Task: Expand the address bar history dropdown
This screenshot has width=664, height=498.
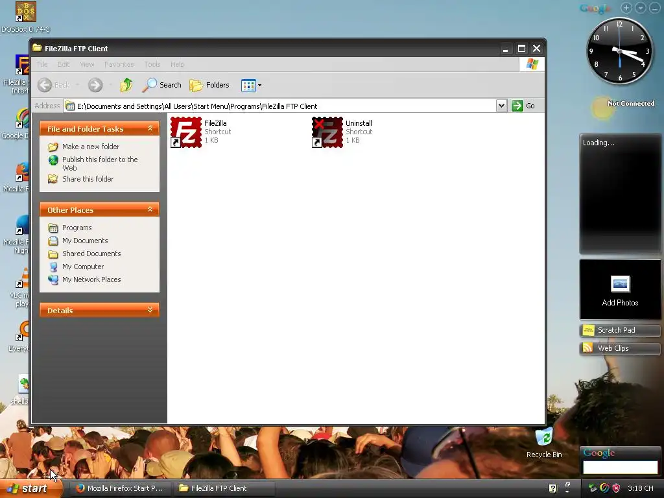Action: click(x=501, y=106)
